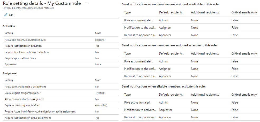This screenshot has width=260, height=122.
Task: Select the Expire eligible assignments after row
Action: pos(22,93)
